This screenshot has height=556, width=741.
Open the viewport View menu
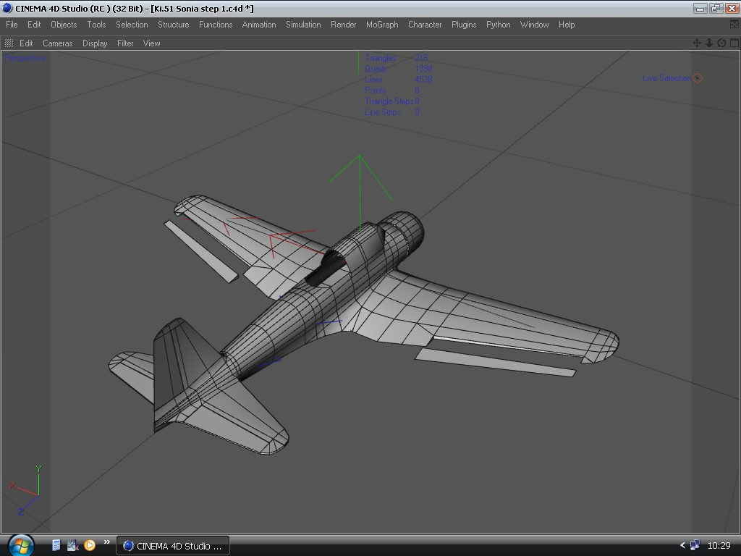(152, 43)
